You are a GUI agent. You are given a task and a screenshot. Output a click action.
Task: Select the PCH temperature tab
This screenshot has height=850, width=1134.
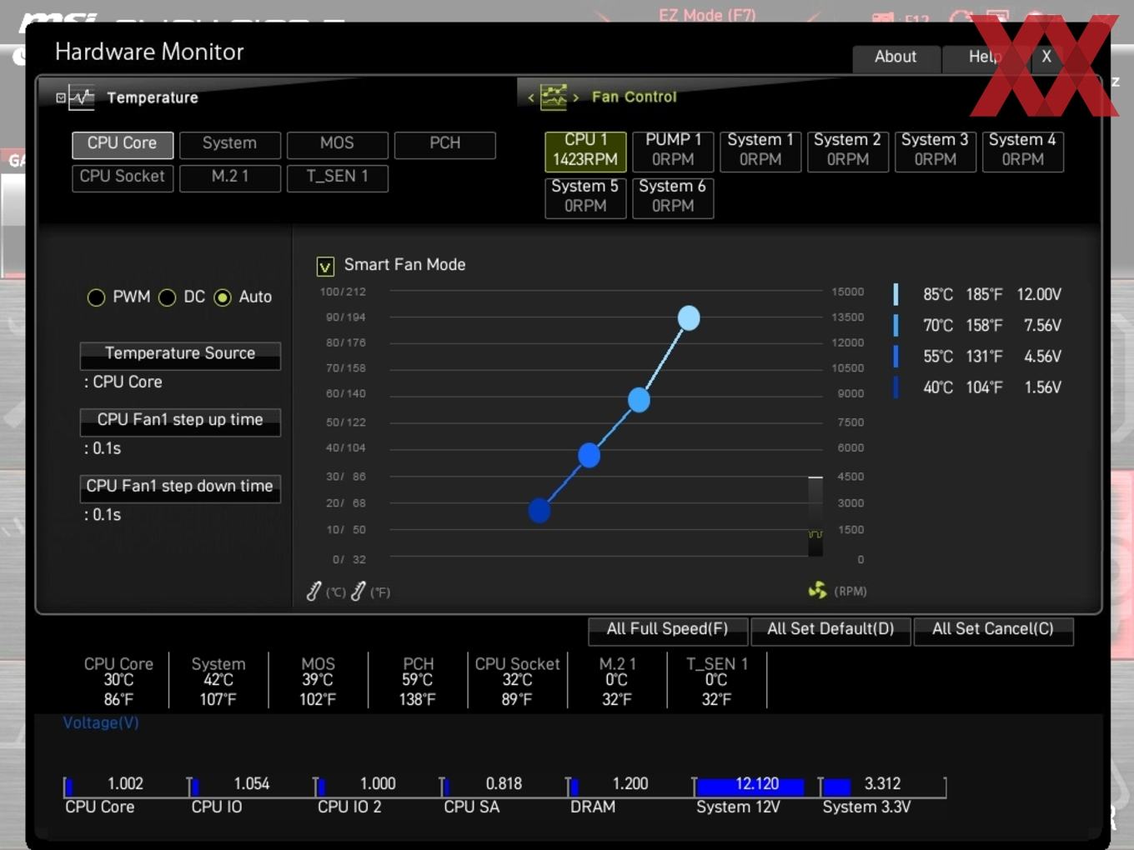(x=445, y=145)
